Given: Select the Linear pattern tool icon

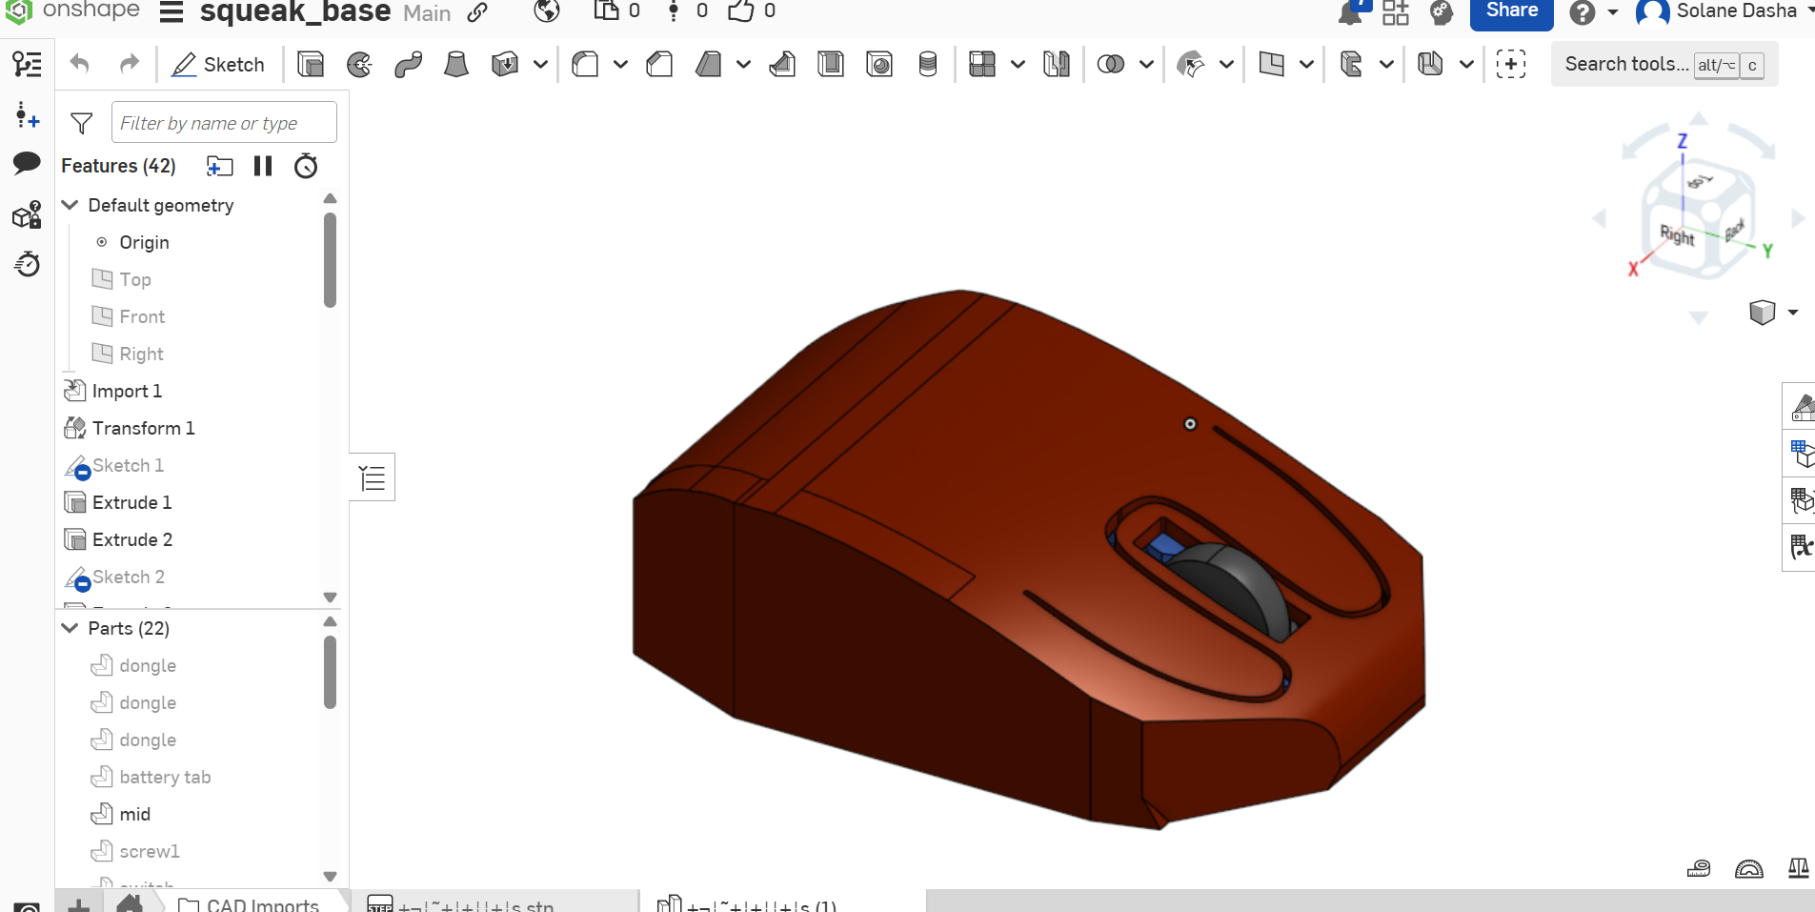Looking at the screenshot, I should (982, 64).
